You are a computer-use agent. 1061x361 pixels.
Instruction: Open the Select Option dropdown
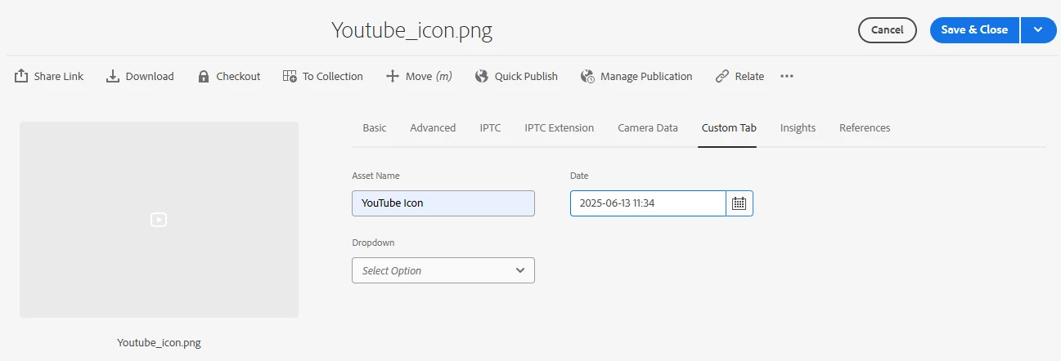click(x=443, y=270)
